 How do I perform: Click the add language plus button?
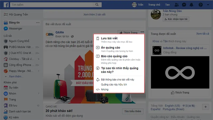pyautogui.click(x=206, y=107)
